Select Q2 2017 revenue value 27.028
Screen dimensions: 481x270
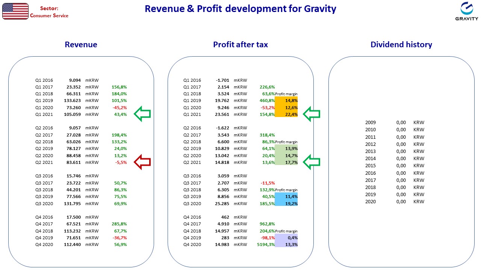[x=74, y=135]
